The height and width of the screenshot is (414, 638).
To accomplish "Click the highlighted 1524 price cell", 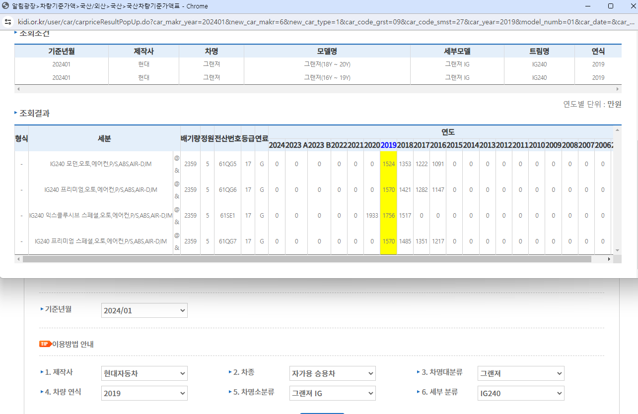I will [388, 164].
